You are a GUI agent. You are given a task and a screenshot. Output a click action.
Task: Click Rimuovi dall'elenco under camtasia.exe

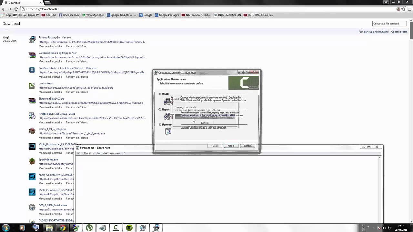coord(77,92)
